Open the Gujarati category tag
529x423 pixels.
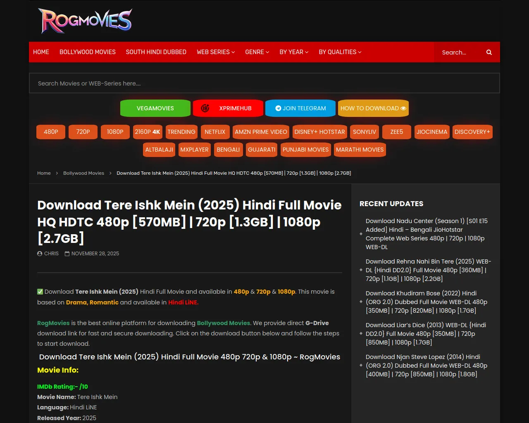click(x=262, y=150)
